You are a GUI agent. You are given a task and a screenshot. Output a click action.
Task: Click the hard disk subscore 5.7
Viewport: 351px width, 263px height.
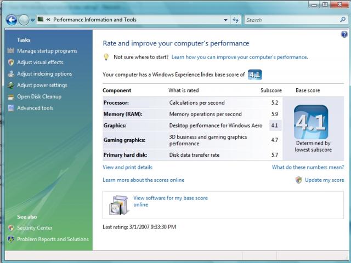(x=275, y=155)
